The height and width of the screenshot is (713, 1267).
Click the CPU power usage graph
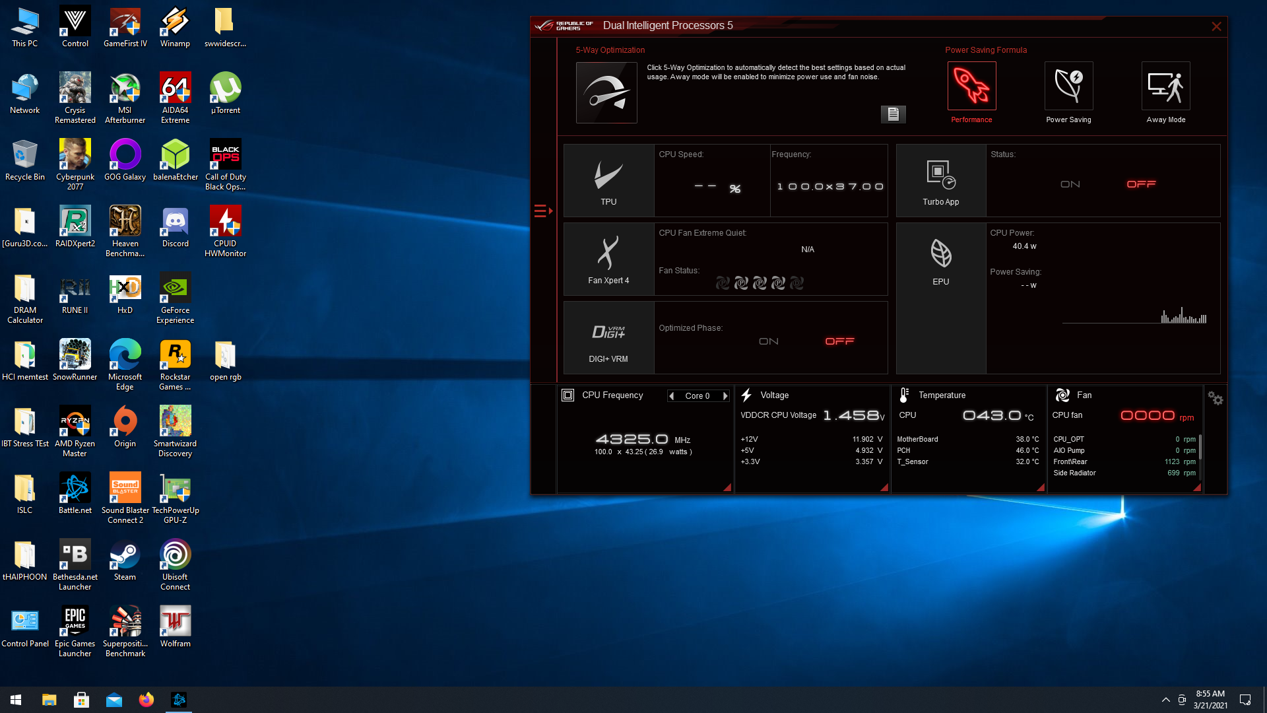pos(1135,315)
